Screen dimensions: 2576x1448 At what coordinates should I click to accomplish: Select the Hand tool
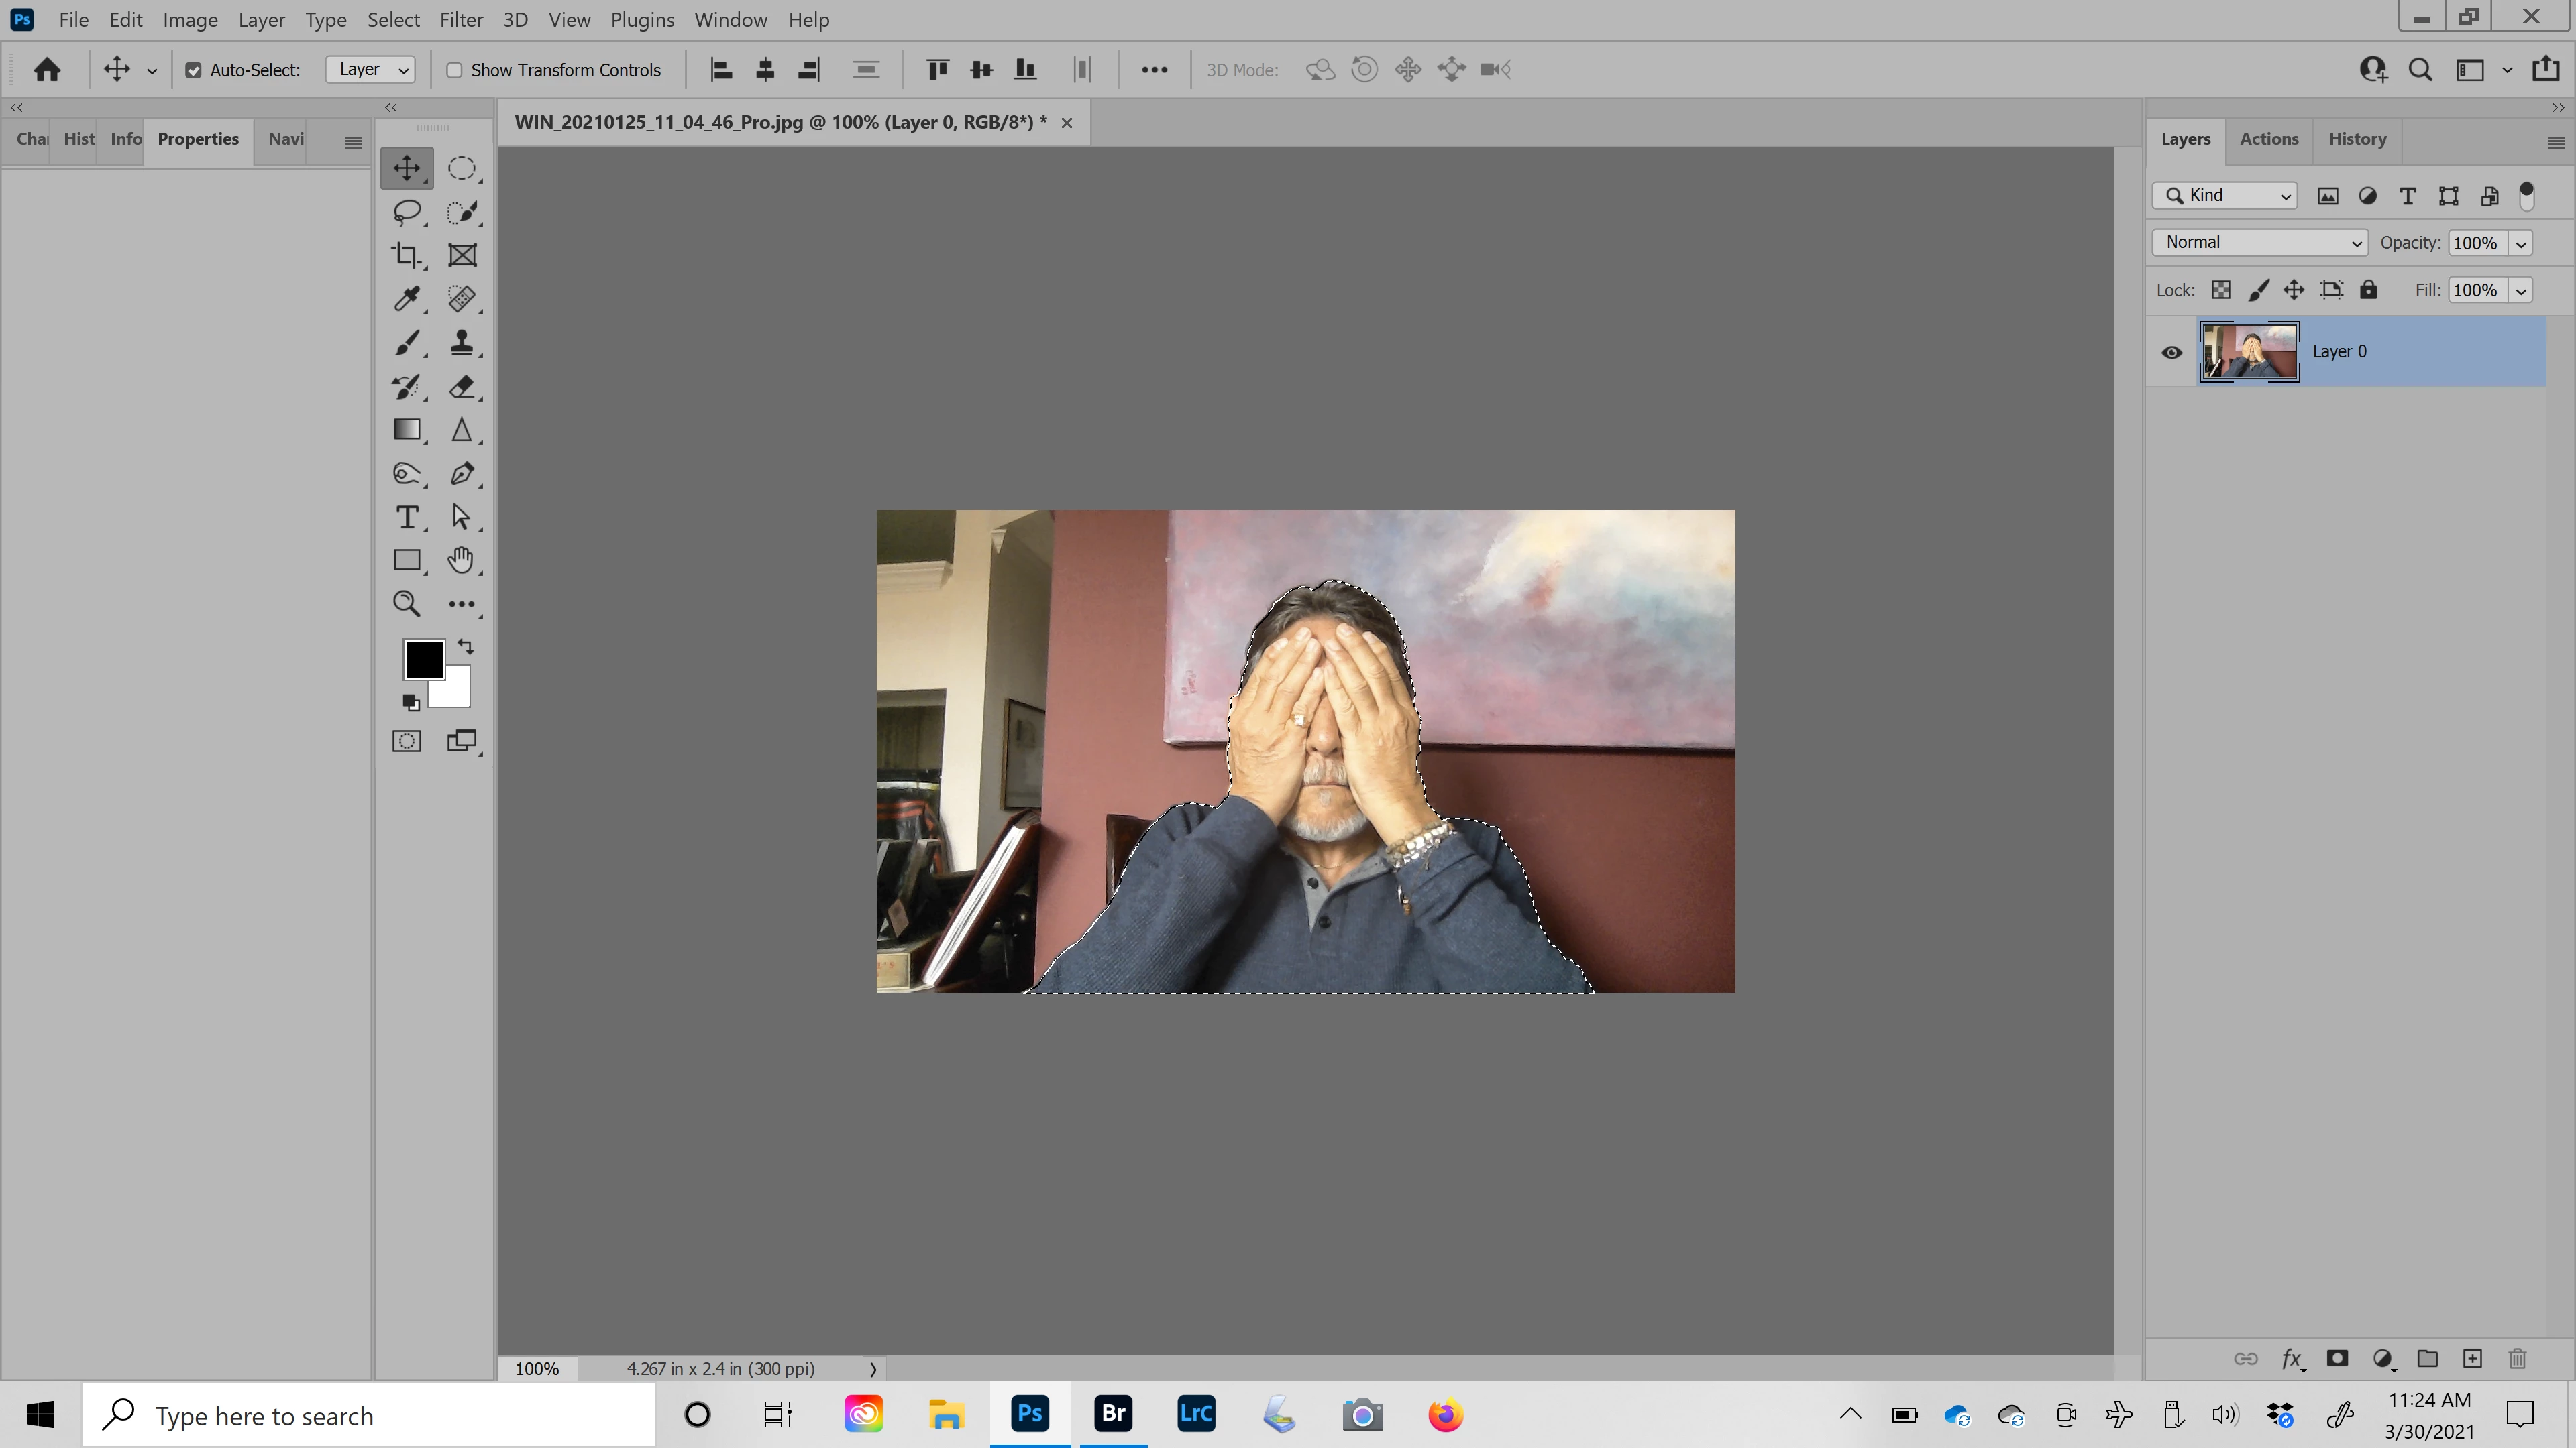tap(461, 560)
